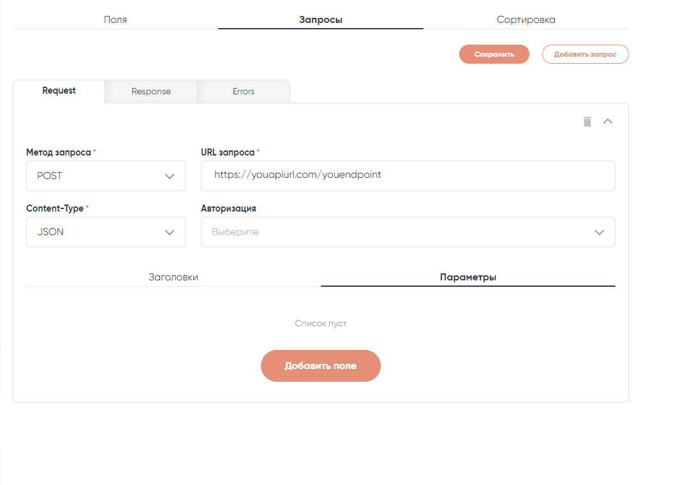Select the Параметры section

click(x=467, y=277)
